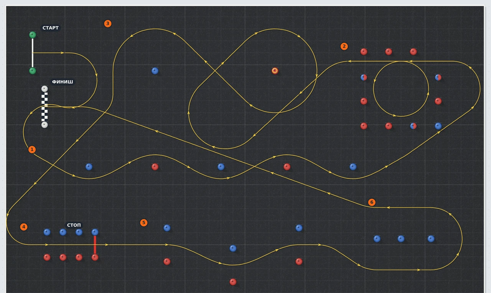
Task: Select orange waypoint marker number 2
Action: click(x=344, y=46)
